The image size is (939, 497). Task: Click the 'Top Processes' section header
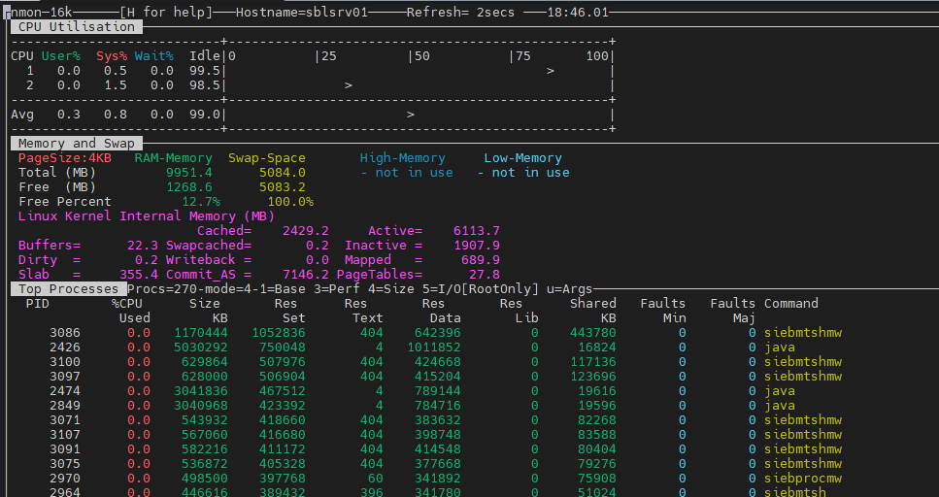[69, 289]
